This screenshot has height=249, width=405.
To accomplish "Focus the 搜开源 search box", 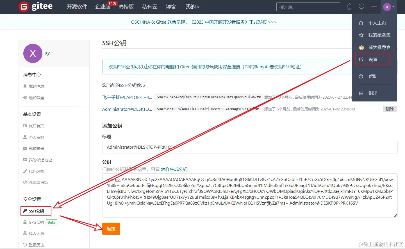I will click(x=308, y=7).
